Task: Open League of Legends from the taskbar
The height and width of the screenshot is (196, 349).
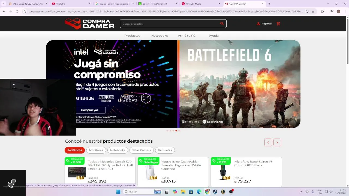Action: pyautogui.click(x=223, y=192)
